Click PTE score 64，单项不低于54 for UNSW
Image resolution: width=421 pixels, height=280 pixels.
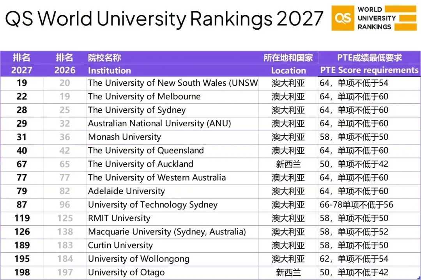(x=354, y=83)
